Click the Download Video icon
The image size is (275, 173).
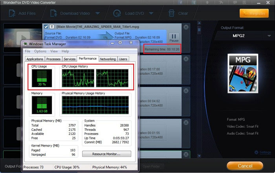click(x=53, y=13)
